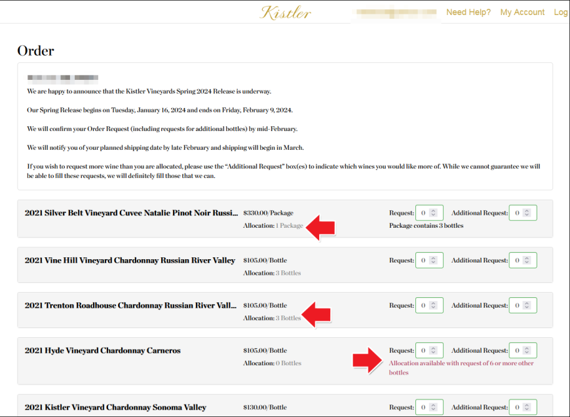Click the Additional Request field for Trenton Roadhouse Chardonnay
This screenshot has width=570, height=417.
pyautogui.click(x=523, y=305)
